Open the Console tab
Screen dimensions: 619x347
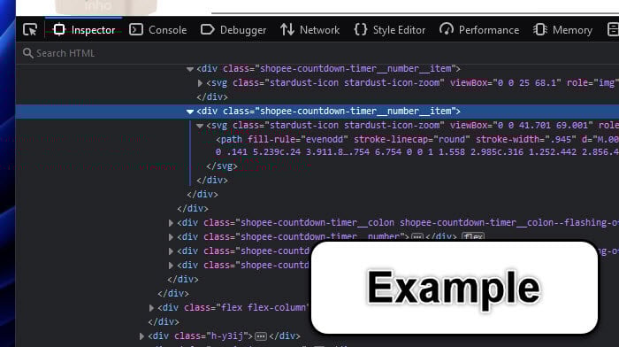click(x=158, y=29)
